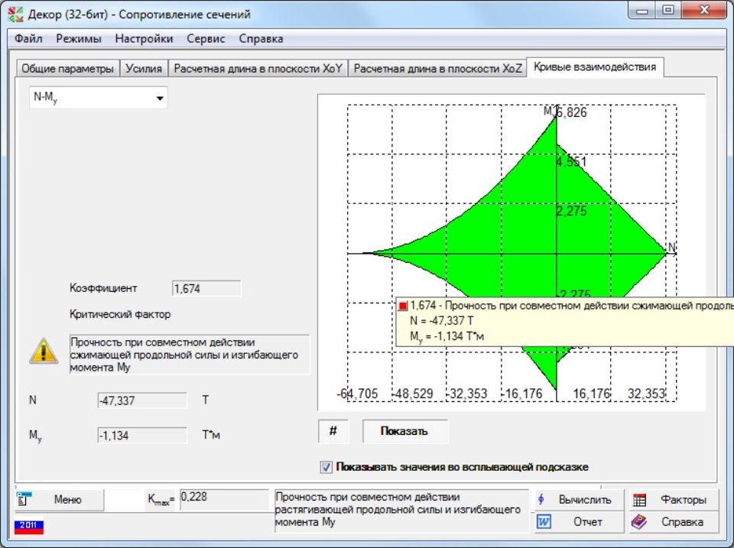Toggle Показывать значения во всплывающей подсказке checkbox
734x548 pixels.
[x=326, y=467]
